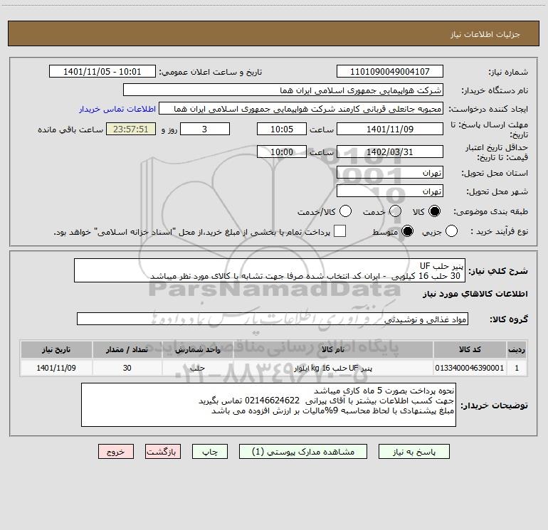
Task: Click the خروج exit button
Action: pyautogui.click(x=116, y=452)
